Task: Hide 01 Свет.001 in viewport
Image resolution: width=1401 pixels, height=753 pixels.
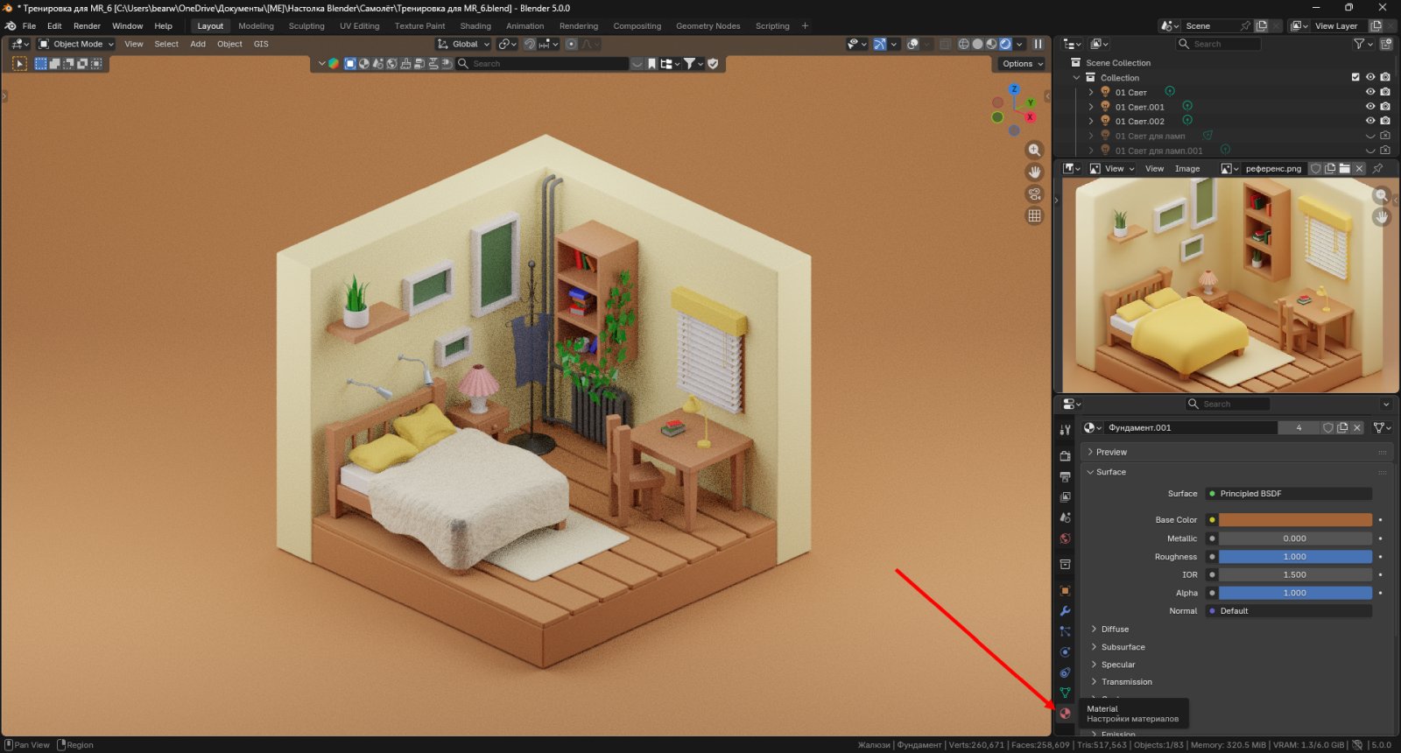Action: click(x=1370, y=107)
